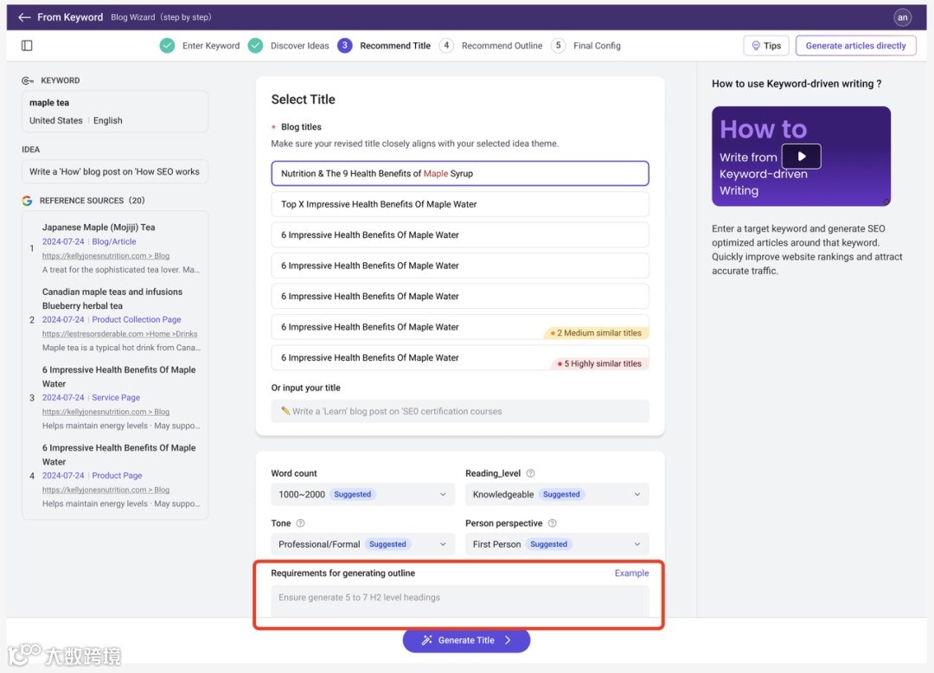
Task: Open the kellyjonesnutrition.com link in reference 4
Action: click(106, 490)
